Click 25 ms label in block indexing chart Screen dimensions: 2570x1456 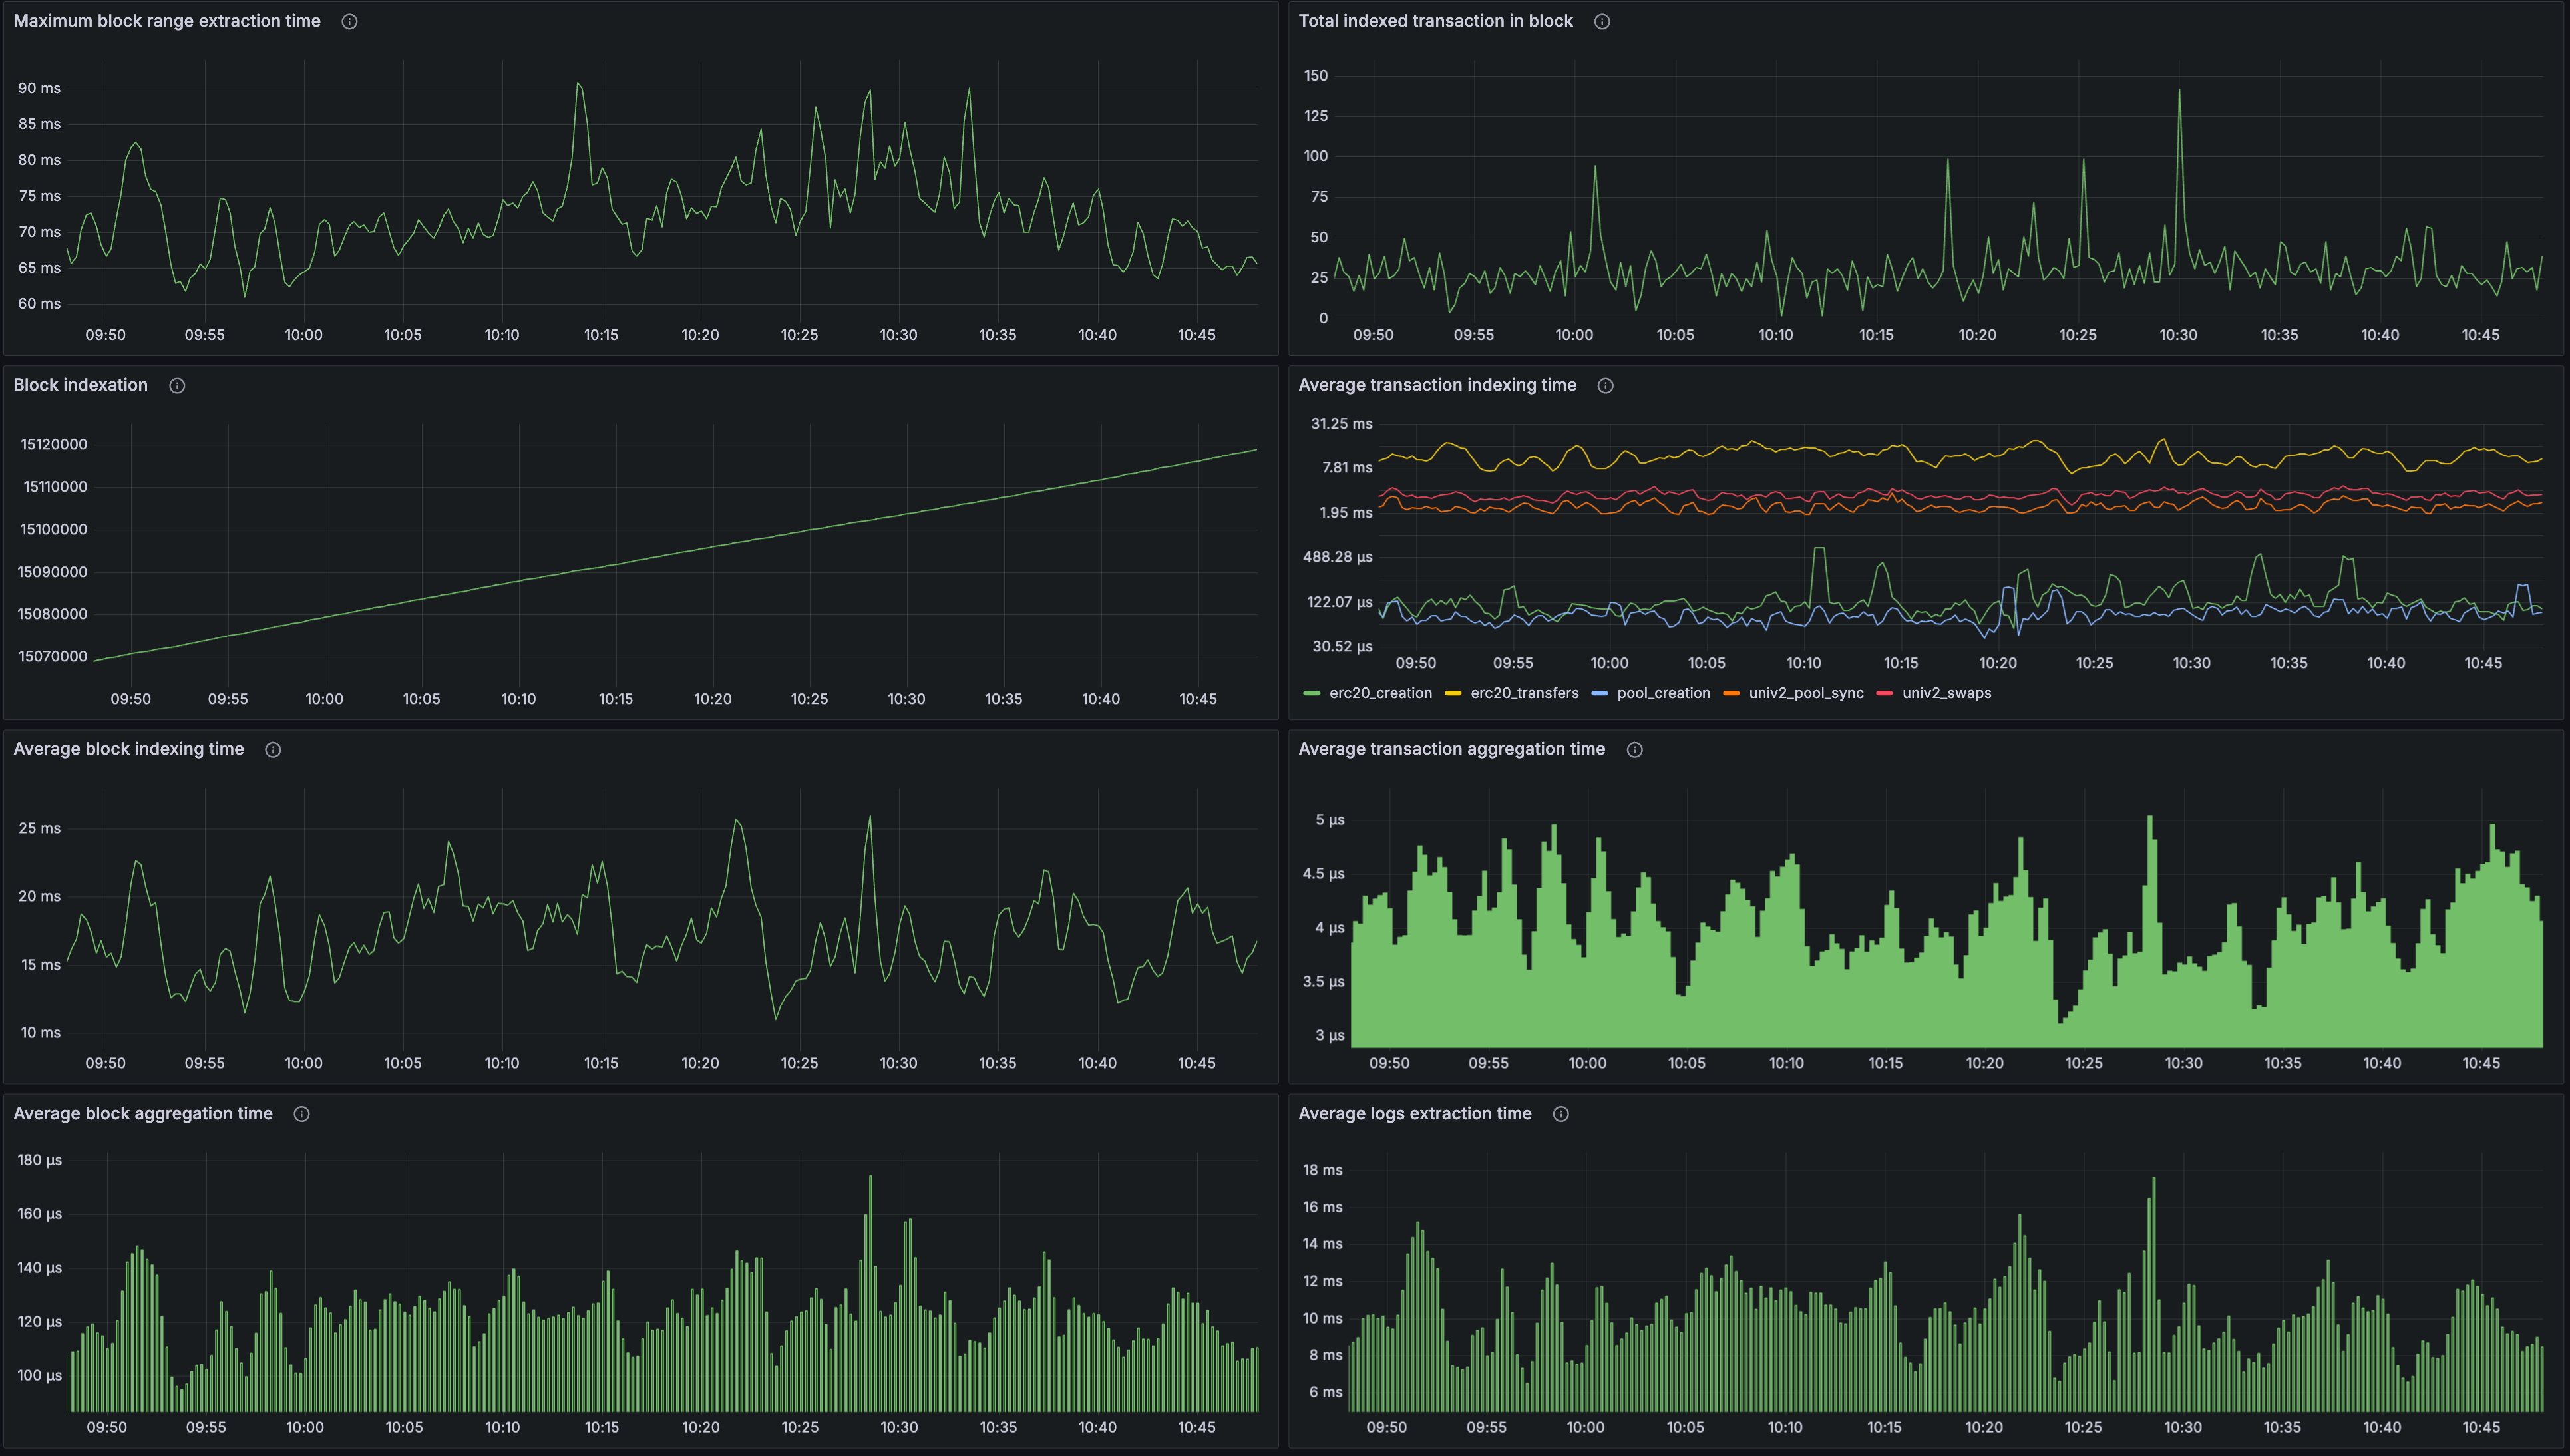(x=40, y=828)
